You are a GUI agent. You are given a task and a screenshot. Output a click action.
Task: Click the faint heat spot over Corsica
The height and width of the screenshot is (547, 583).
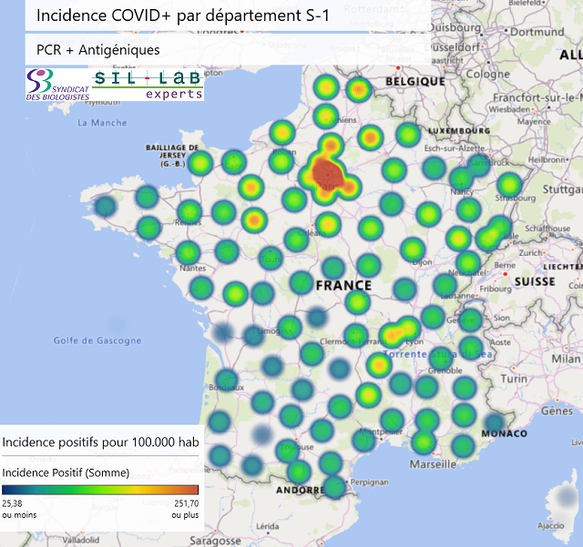566,496
